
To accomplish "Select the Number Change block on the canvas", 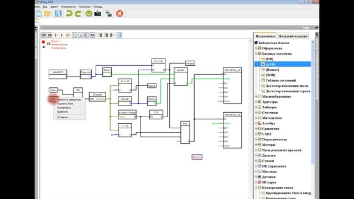I will coord(127,114).
